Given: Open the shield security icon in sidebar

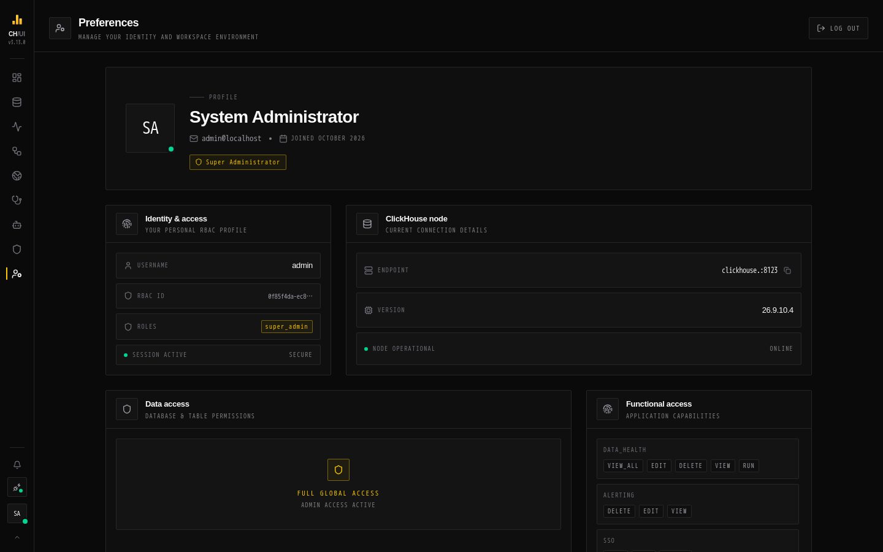Looking at the screenshot, I should [17, 250].
